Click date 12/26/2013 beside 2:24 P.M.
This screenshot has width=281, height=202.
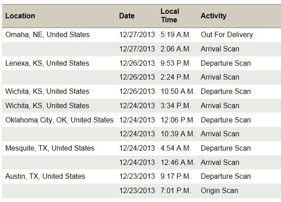click(137, 77)
